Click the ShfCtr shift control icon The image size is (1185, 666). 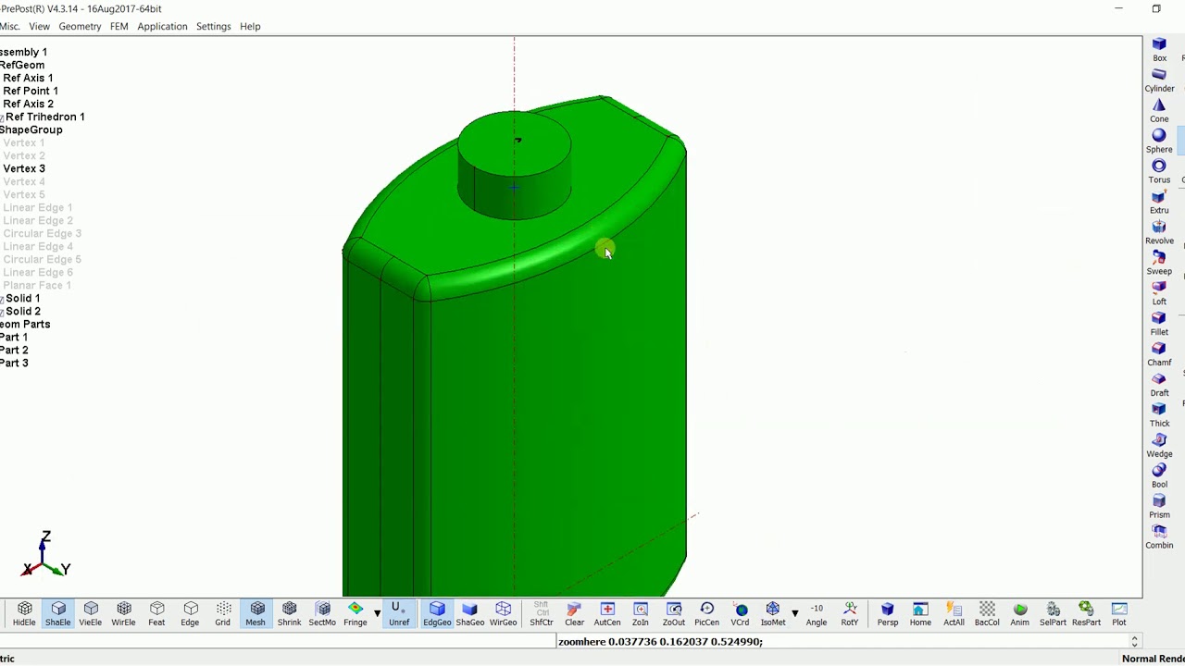pyautogui.click(x=542, y=614)
